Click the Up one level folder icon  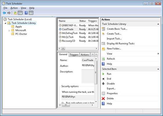point(15,13)
